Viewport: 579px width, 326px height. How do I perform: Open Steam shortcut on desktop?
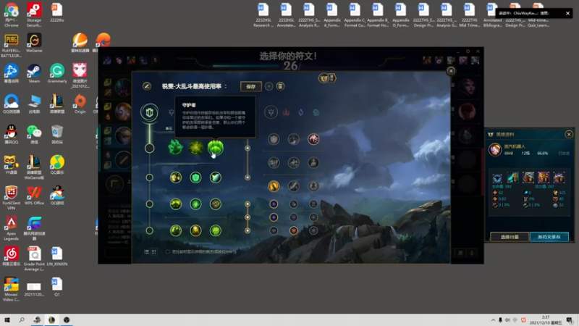pyautogui.click(x=34, y=74)
